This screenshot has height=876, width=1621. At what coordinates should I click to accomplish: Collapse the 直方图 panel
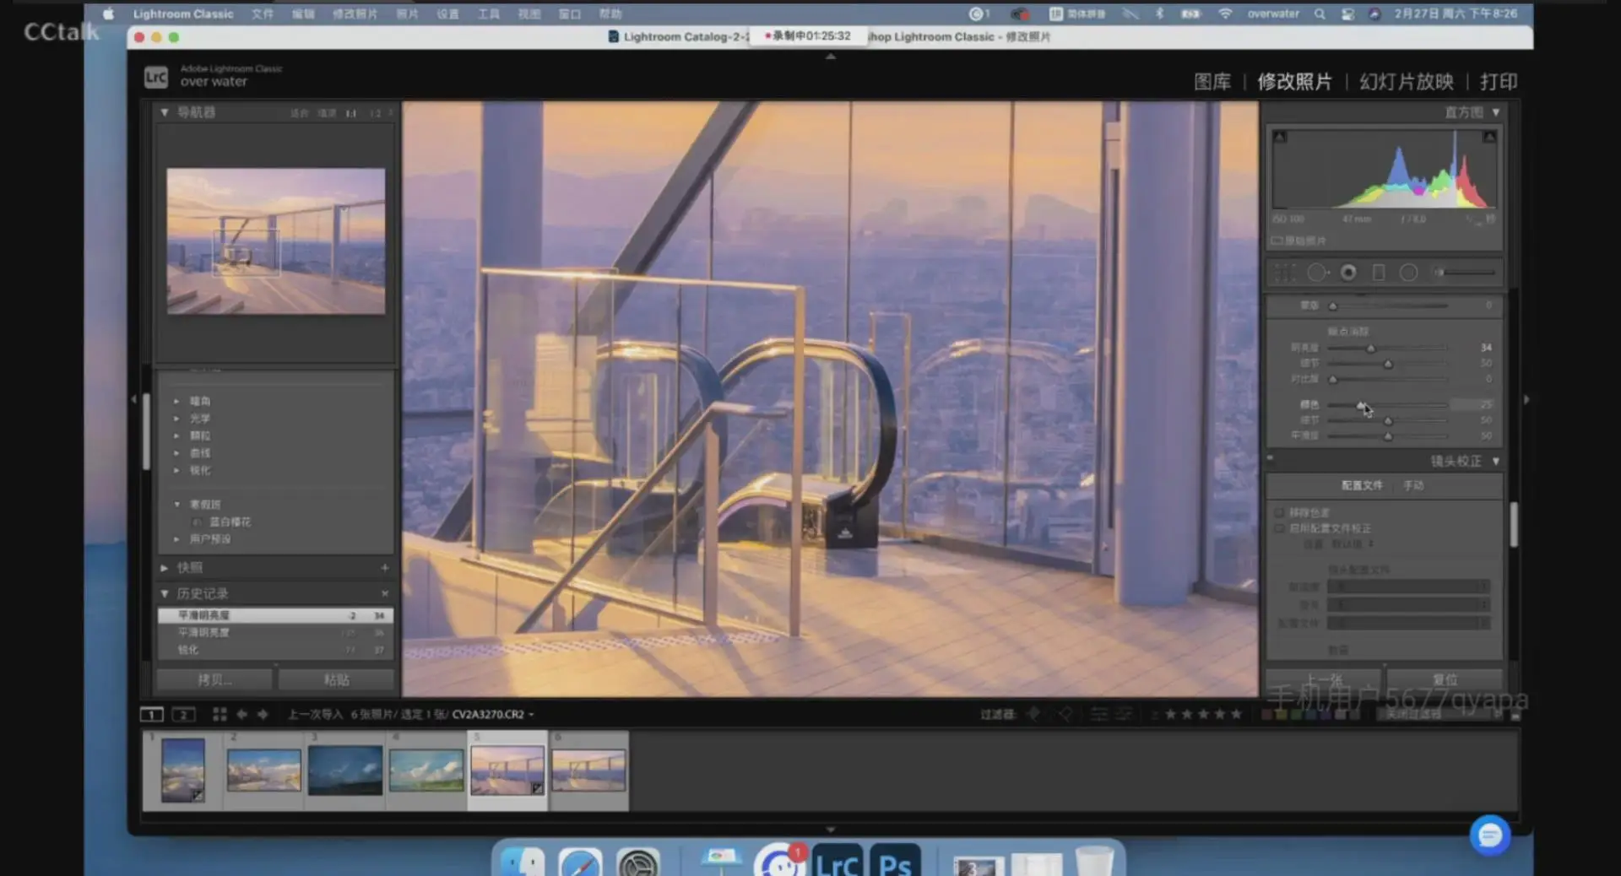[x=1495, y=112]
